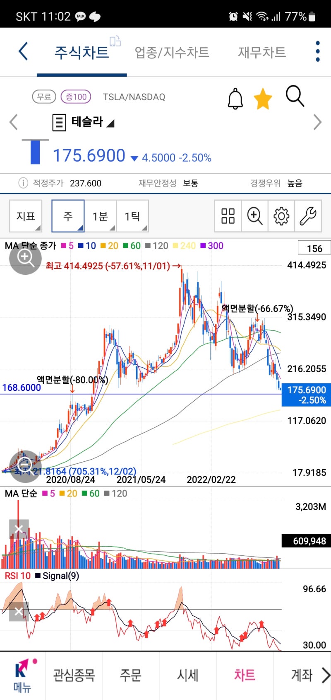This screenshot has width=331, height=700.
Task: Go to 계좌 account tab
Action: point(302,675)
